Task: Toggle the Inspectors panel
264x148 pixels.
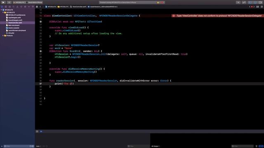Action: (x=260, y=2)
